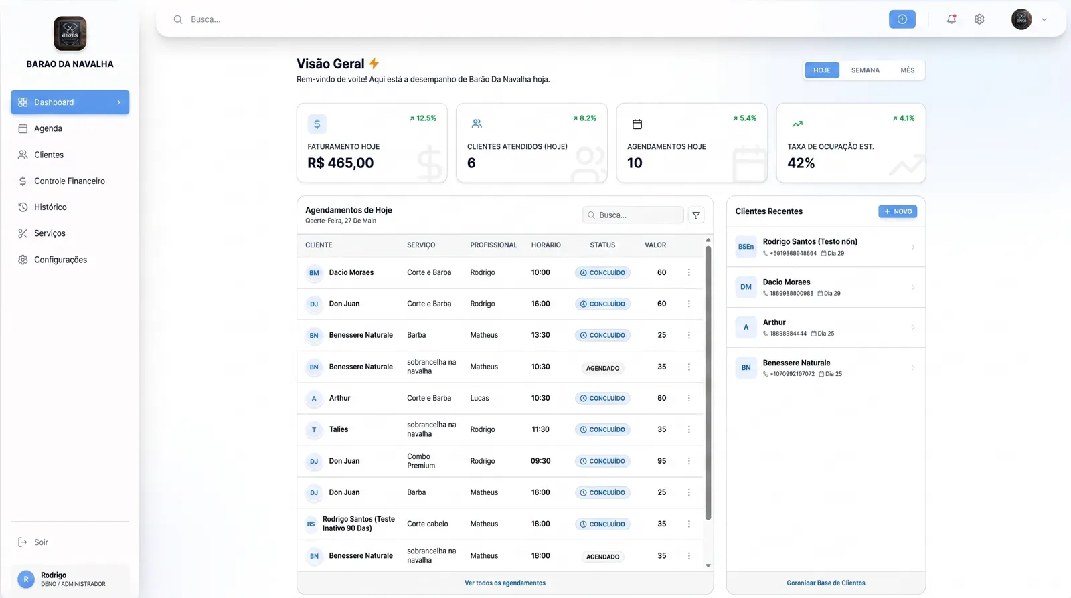
Task: Switch to the Mês tab
Action: pyautogui.click(x=907, y=70)
